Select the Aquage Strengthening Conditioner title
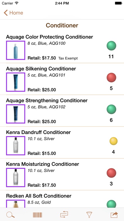 (47, 100)
